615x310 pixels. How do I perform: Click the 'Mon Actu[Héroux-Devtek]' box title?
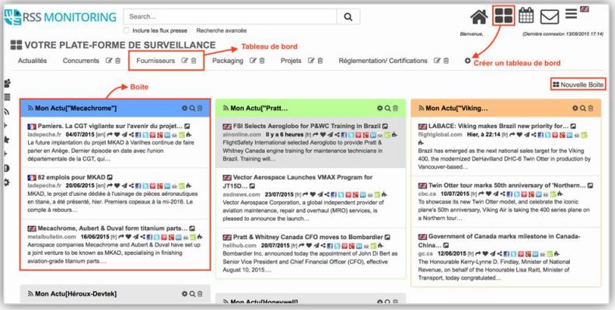[75, 294]
